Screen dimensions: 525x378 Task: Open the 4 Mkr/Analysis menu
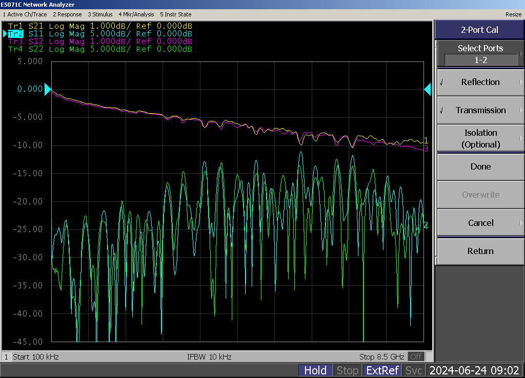click(136, 14)
